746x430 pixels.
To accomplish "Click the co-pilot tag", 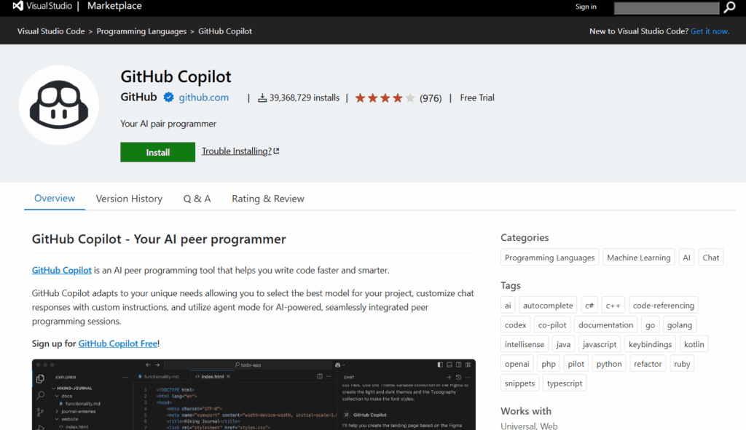I will [552, 325].
